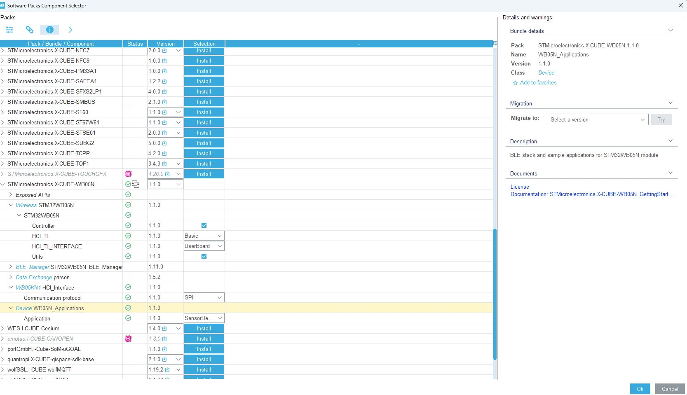Screen dimensions: 687x395
Task: Click the MX application icon in title bar
Action: tap(2, 5)
